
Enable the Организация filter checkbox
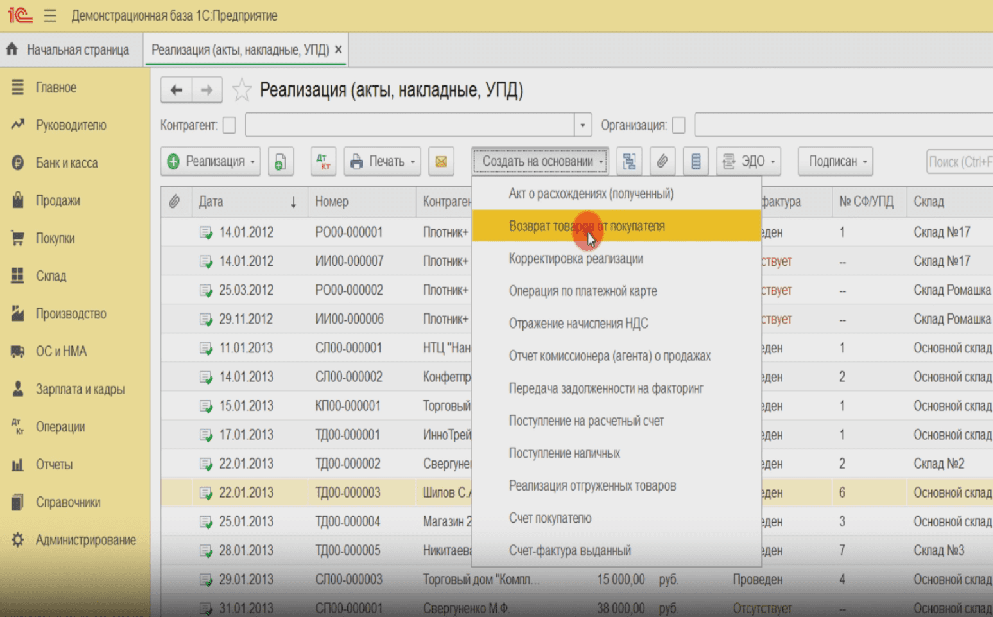pos(678,125)
